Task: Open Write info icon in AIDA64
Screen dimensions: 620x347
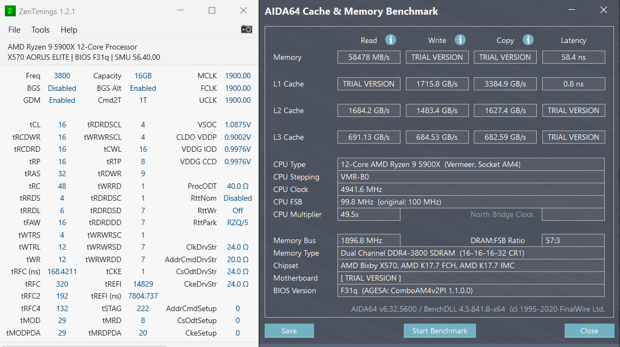Action: coord(460,40)
